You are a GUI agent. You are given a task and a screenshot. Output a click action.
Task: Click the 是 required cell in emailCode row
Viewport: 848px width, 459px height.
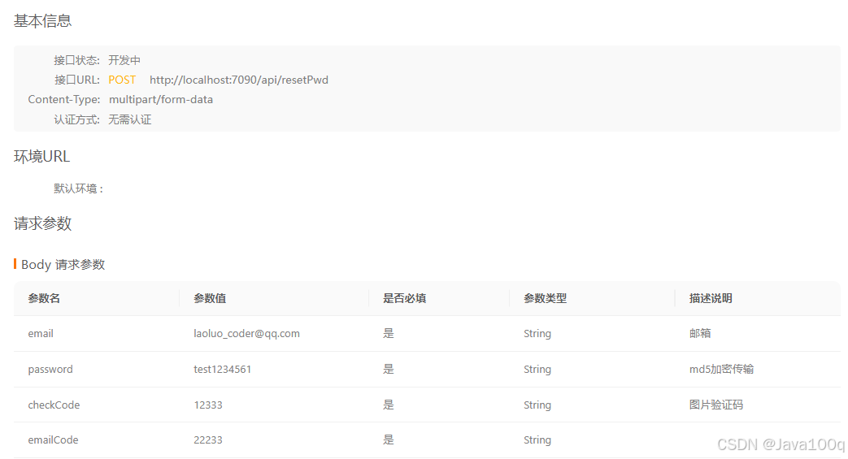(389, 440)
